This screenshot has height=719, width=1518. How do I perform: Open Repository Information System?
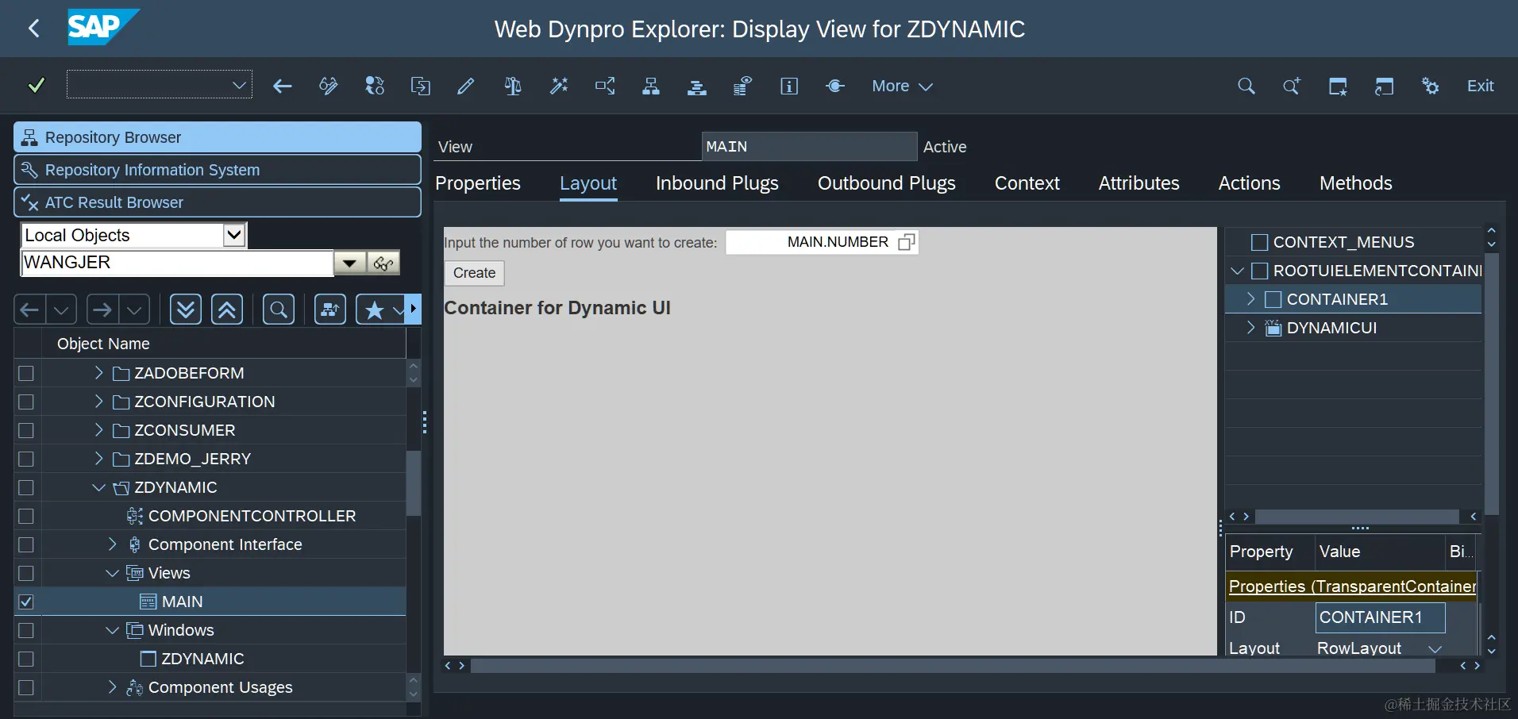pyautogui.click(x=218, y=170)
